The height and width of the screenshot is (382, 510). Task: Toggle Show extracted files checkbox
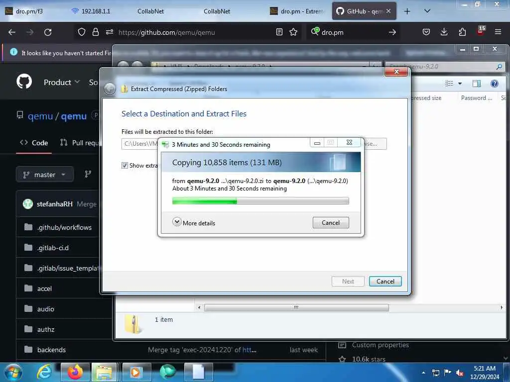point(125,166)
